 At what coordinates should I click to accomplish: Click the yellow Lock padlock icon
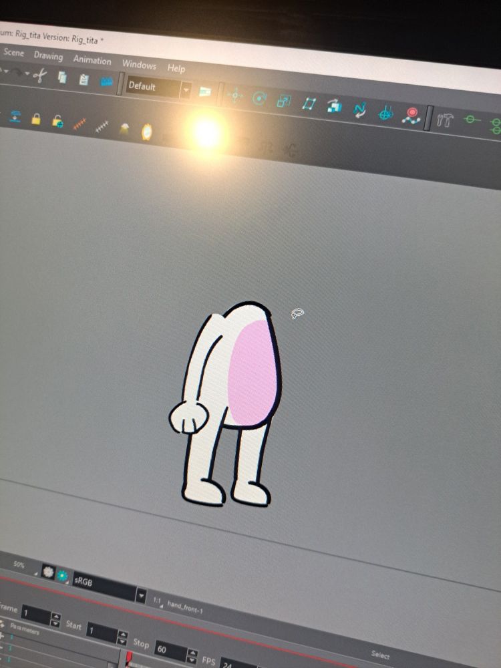tap(36, 119)
